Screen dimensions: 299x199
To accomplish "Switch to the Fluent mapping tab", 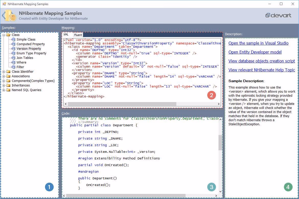I will 78,35.
